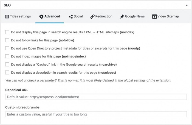This screenshot has height=125, width=192.
Task: Click the table icon beside Titles settings
Action: pos(7,17)
